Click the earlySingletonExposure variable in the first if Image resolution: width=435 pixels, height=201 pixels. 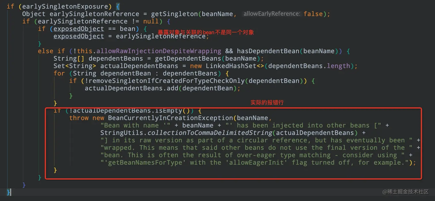coord(65,6)
